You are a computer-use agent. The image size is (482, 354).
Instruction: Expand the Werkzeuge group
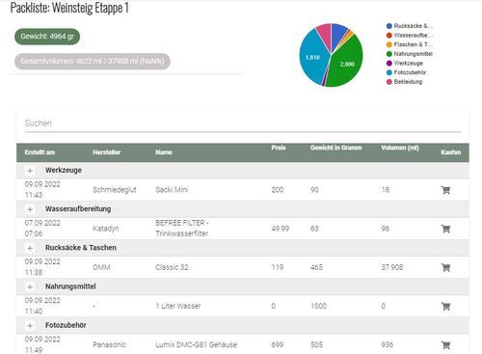coord(30,171)
